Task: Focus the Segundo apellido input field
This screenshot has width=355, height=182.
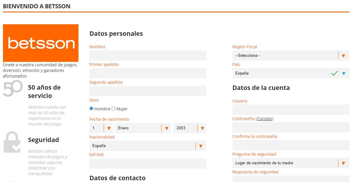Action: point(148,91)
